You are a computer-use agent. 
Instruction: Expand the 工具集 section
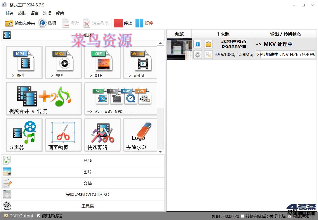pos(87,206)
